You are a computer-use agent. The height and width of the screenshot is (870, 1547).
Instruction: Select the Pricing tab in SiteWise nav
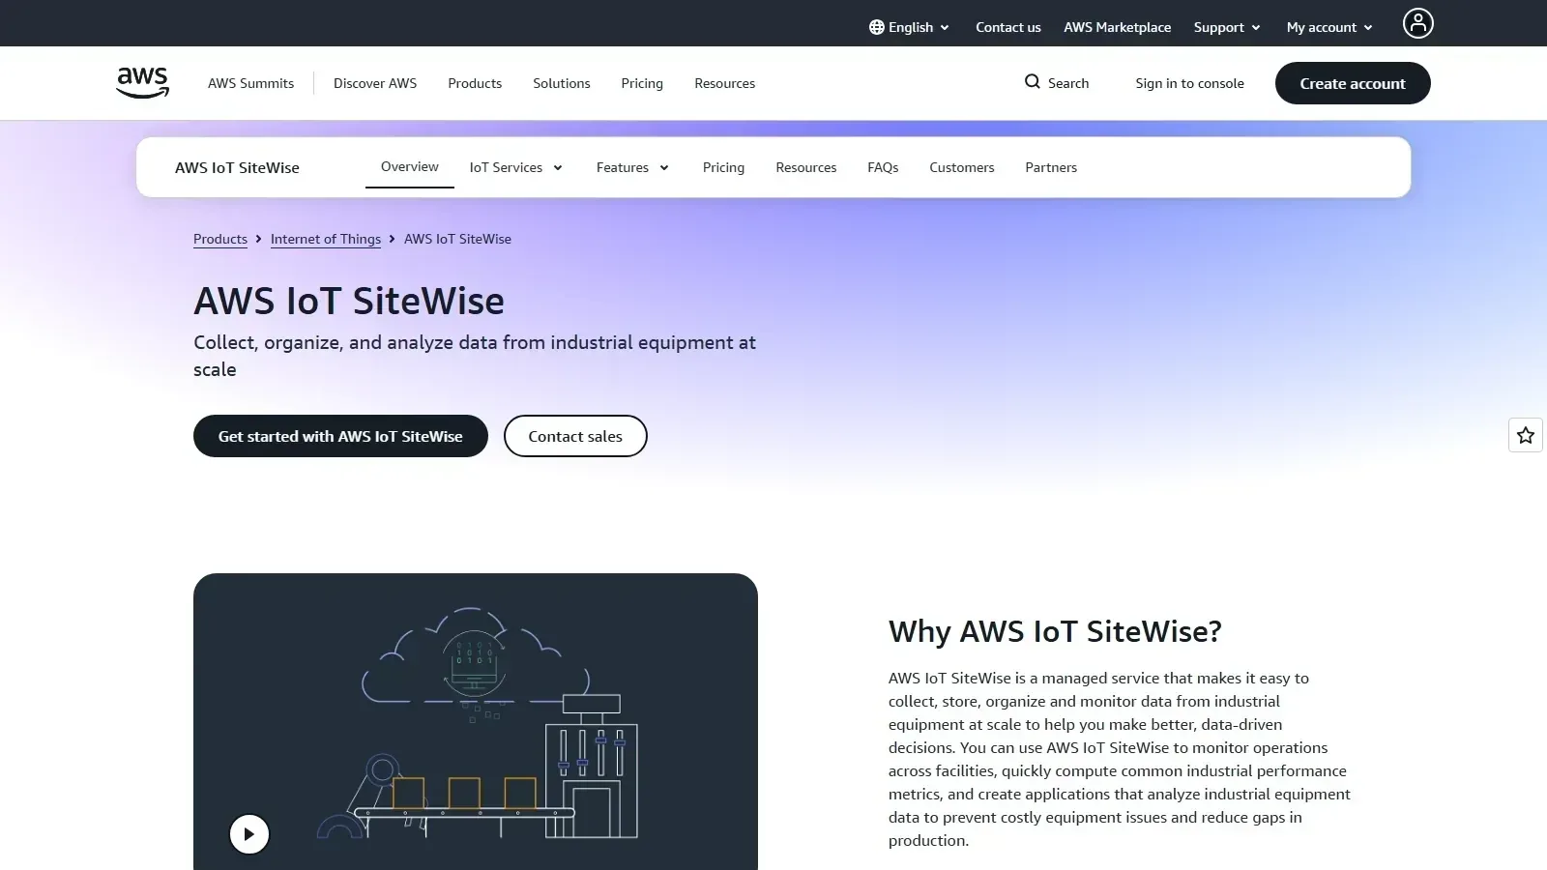[723, 167]
